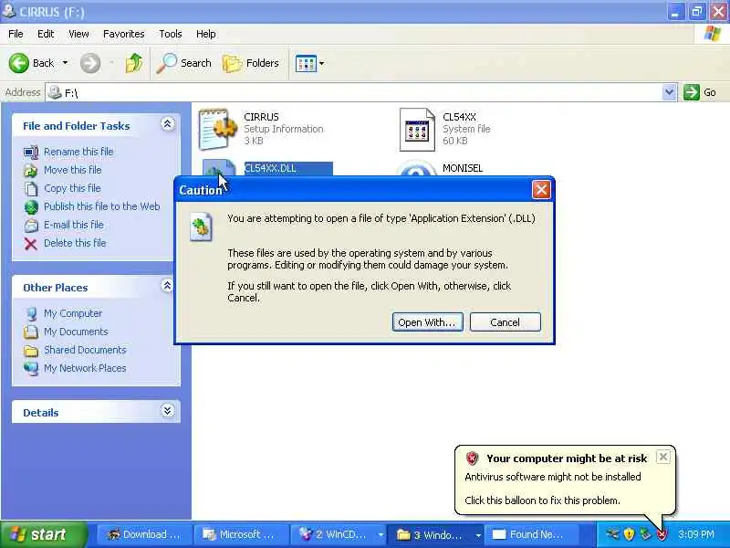This screenshot has width=730, height=548.
Task: Open the 2 WinCD taskbar group
Action: (x=339, y=534)
